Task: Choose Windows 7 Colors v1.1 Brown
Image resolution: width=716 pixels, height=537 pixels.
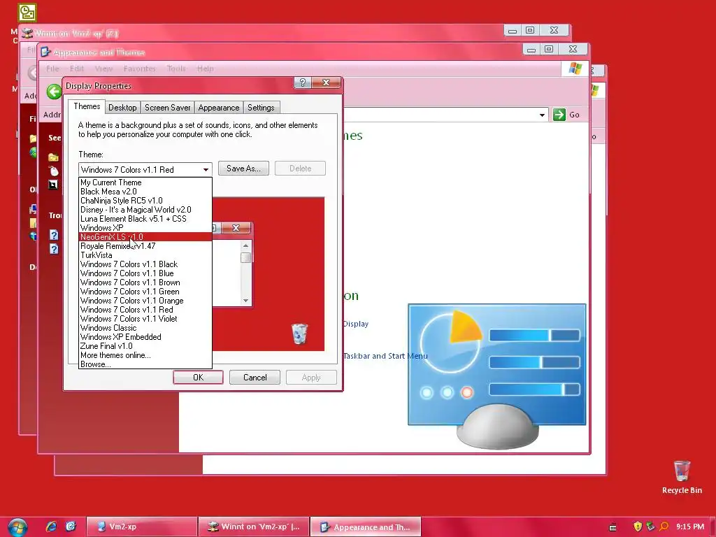Action: (145, 282)
